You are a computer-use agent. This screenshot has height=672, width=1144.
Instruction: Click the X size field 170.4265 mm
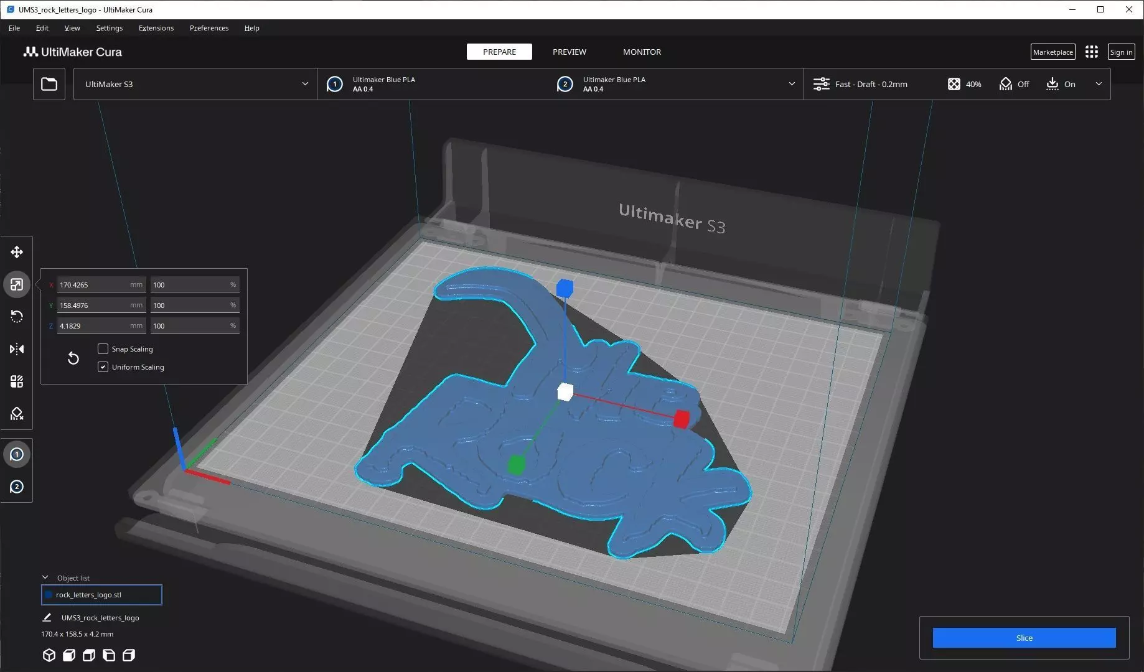101,284
